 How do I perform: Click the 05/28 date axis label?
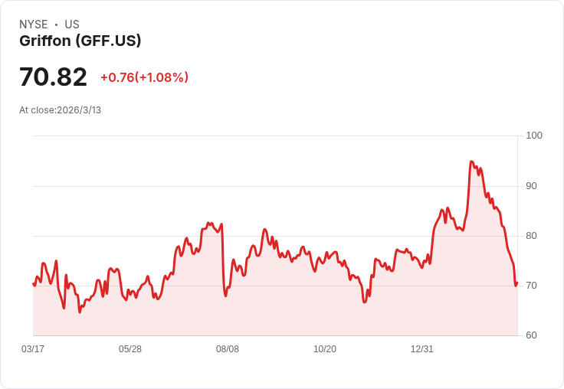click(130, 348)
